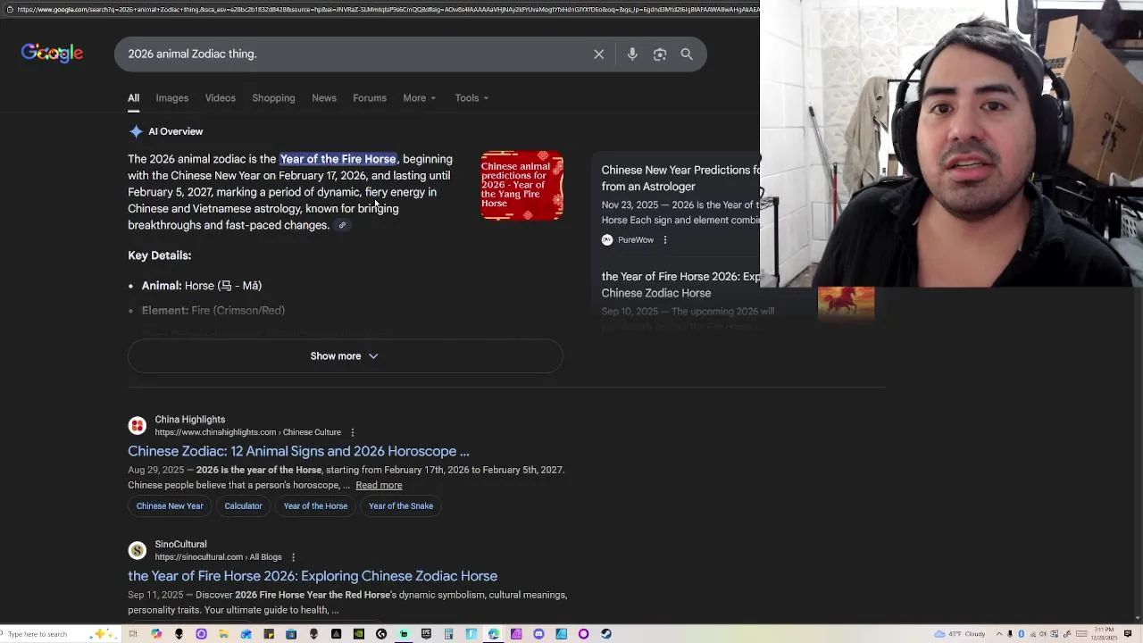Click the Year of the Snake chip
The image size is (1143, 643).
[401, 506]
